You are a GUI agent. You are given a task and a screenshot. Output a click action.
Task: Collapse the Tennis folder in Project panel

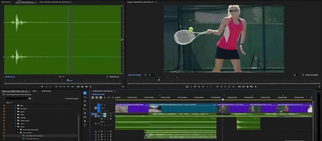[15, 127]
